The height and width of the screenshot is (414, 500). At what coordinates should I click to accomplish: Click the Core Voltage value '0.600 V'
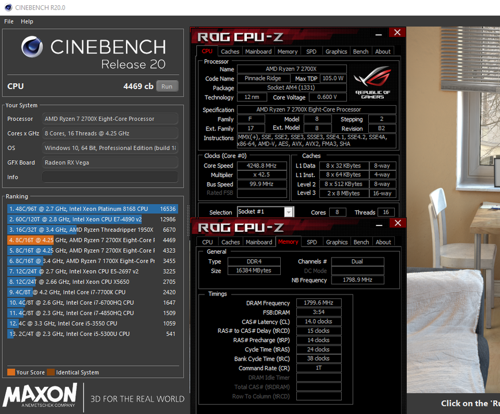(327, 97)
